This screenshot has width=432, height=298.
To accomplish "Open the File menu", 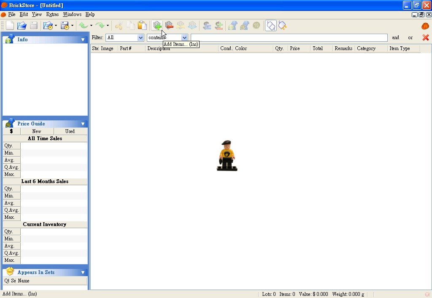I will pos(12,14).
